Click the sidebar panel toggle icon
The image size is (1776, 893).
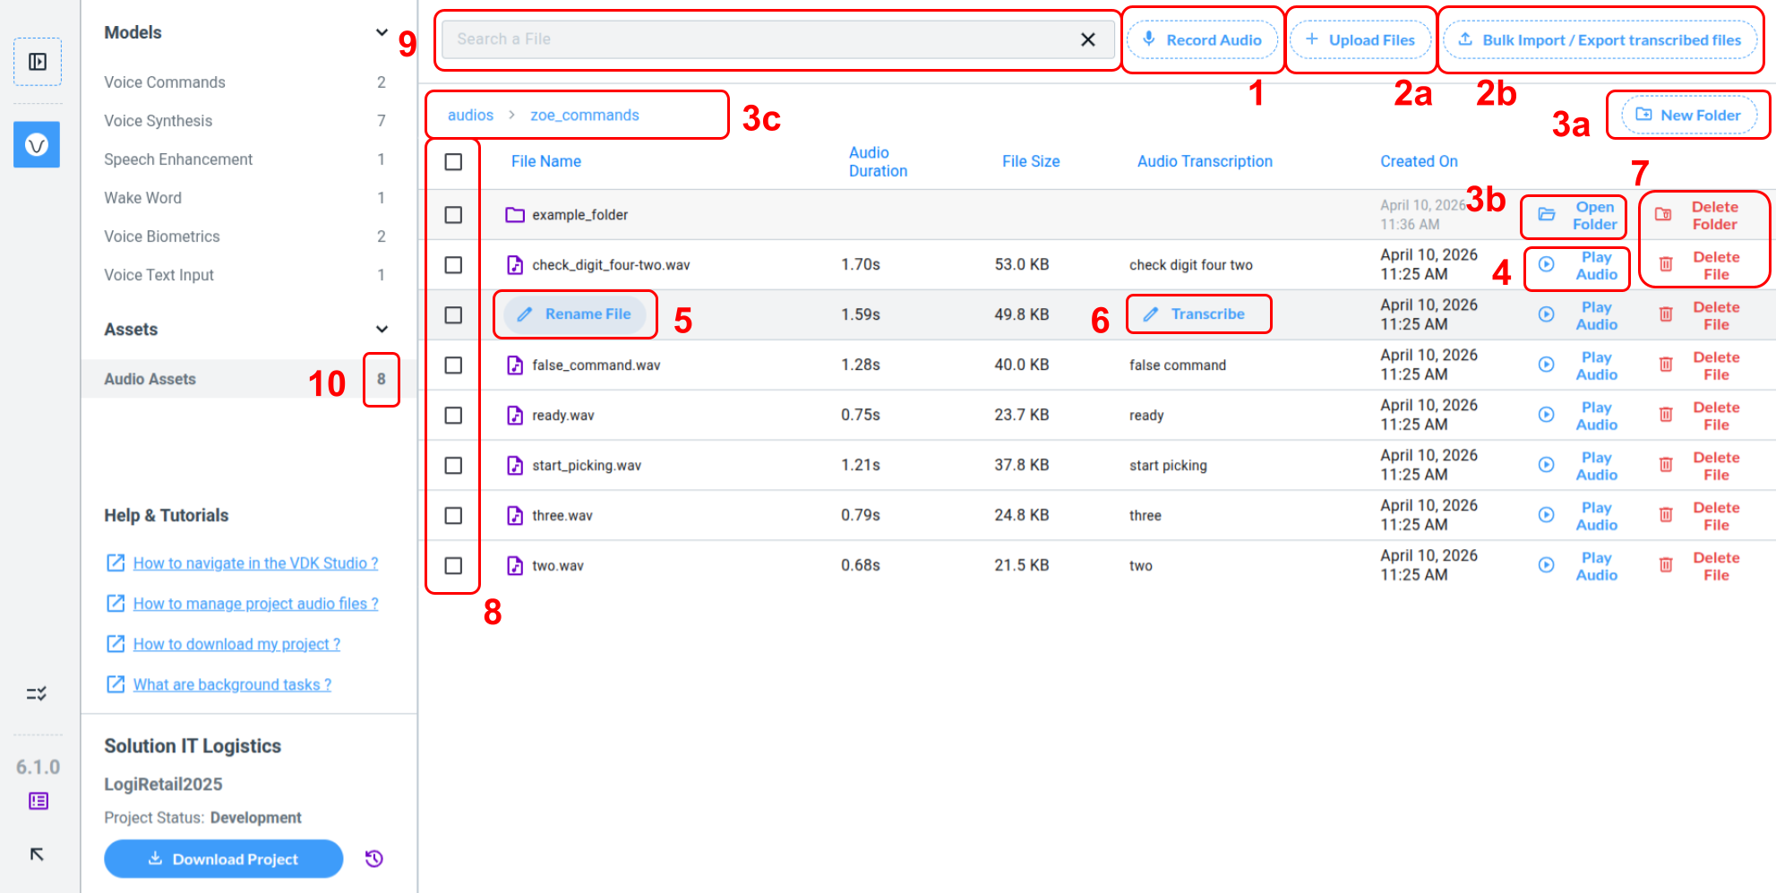point(38,62)
